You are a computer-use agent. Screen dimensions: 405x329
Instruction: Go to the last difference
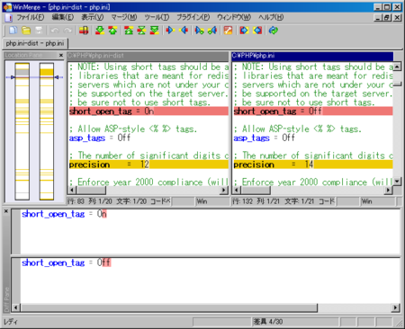click(155, 31)
